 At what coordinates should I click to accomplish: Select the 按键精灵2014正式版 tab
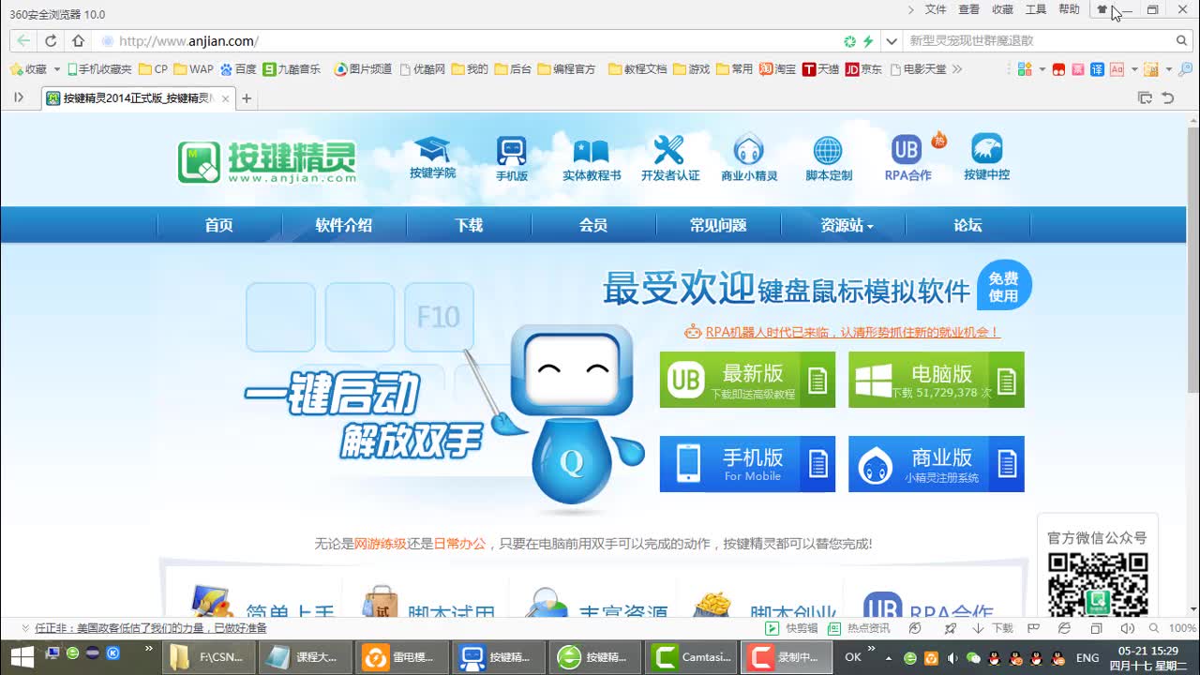pyautogui.click(x=138, y=98)
